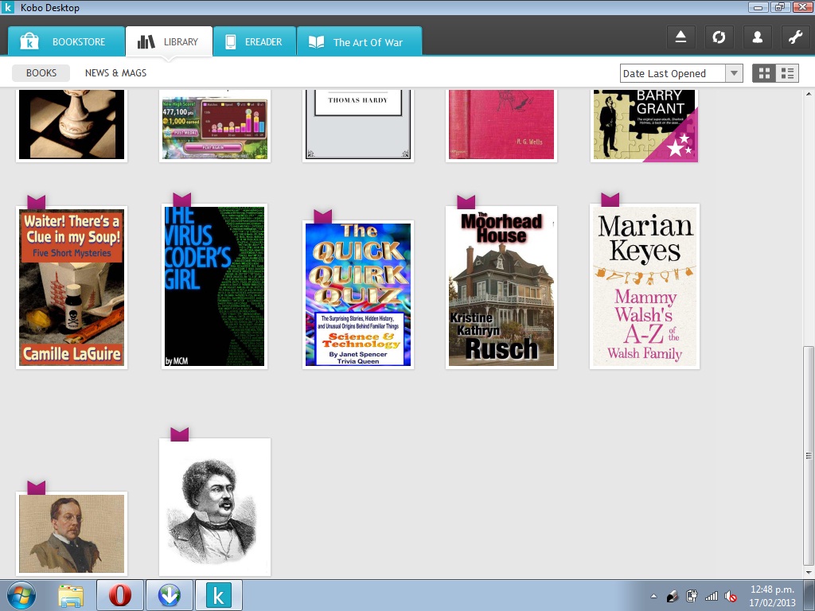Open the high score game cover book
Image resolution: width=815 pixels, height=611 pixels.
215,125
